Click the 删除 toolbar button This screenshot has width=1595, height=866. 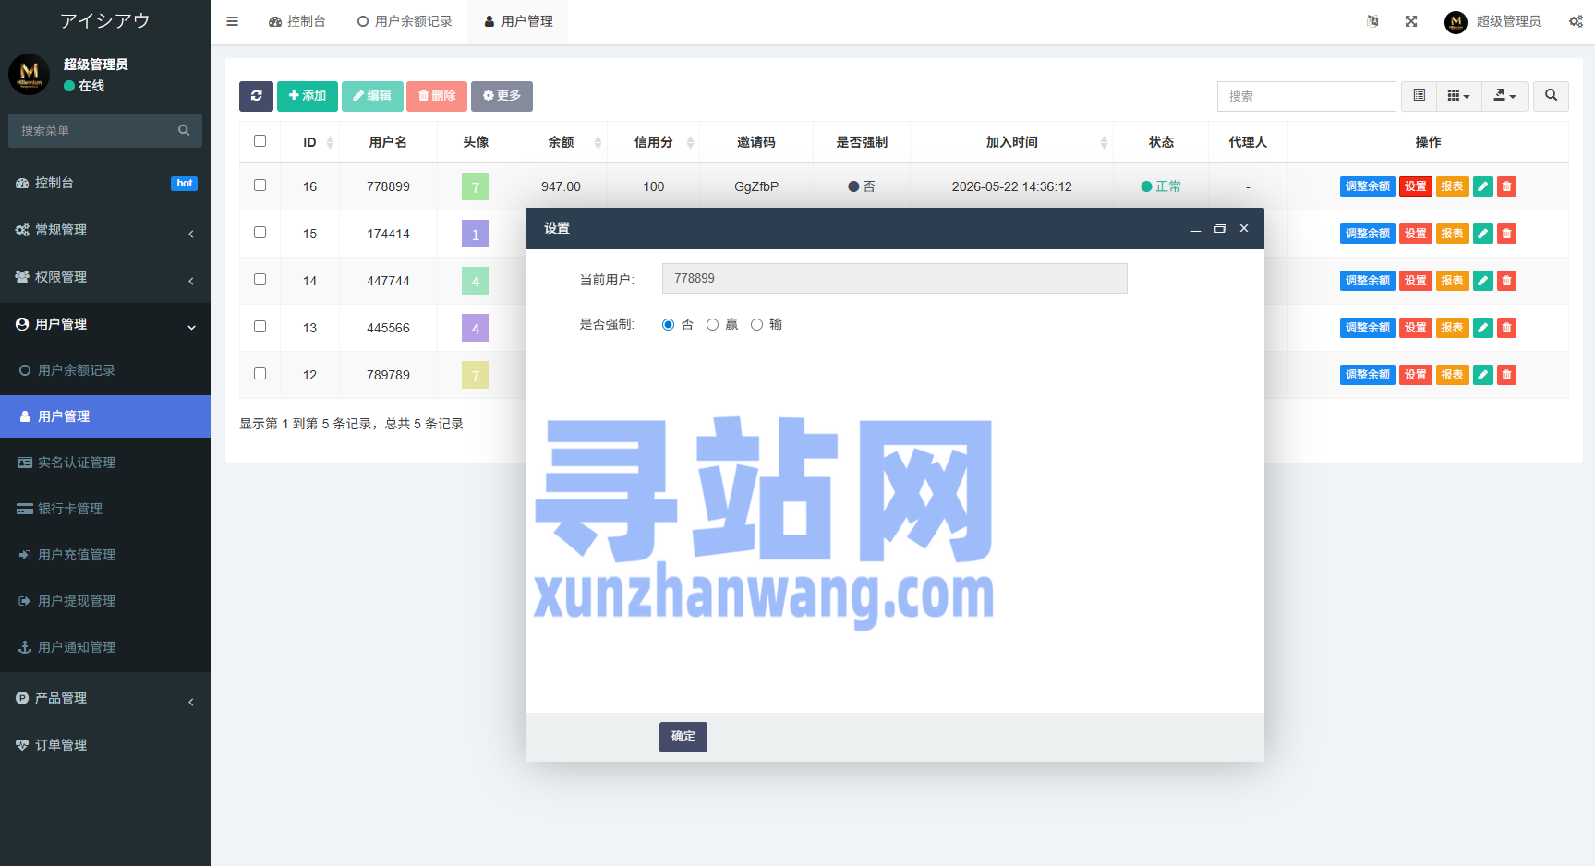tap(437, 96)
